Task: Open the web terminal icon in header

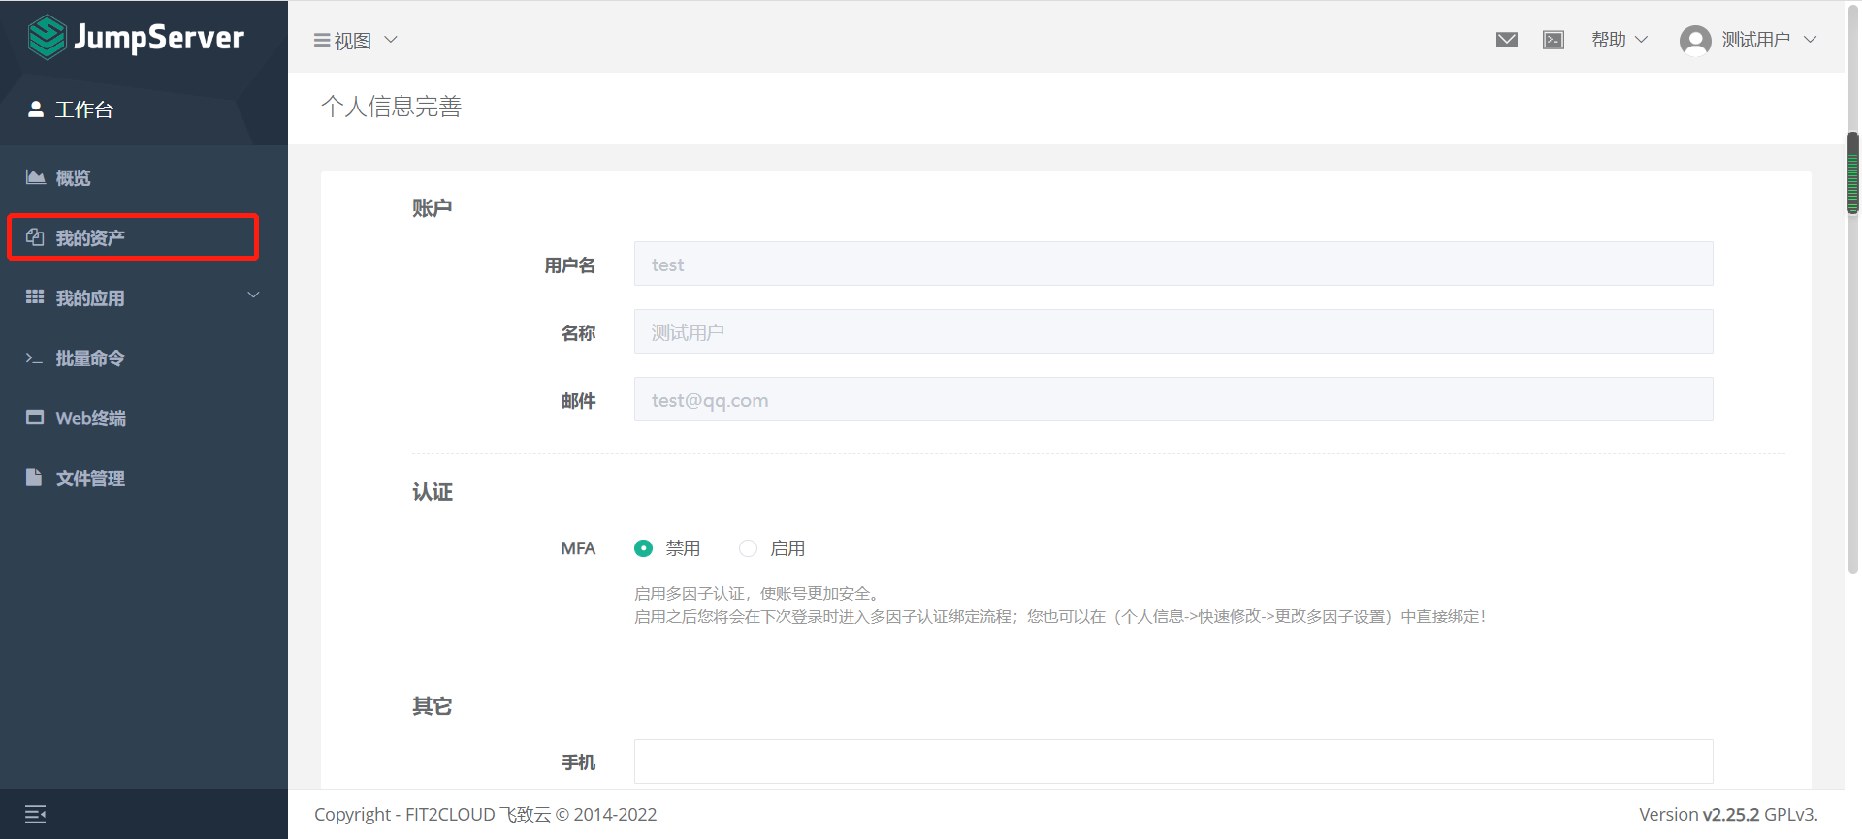Action: (1554, 40)
